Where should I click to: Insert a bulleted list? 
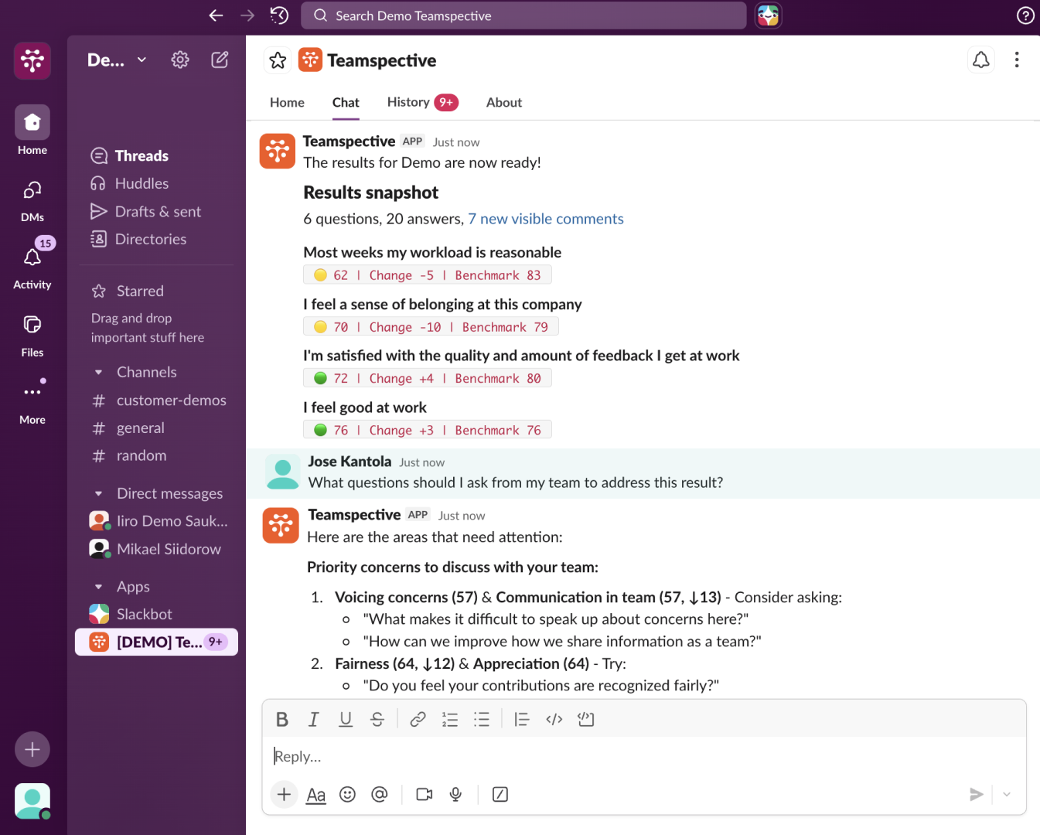coord(482,720)
